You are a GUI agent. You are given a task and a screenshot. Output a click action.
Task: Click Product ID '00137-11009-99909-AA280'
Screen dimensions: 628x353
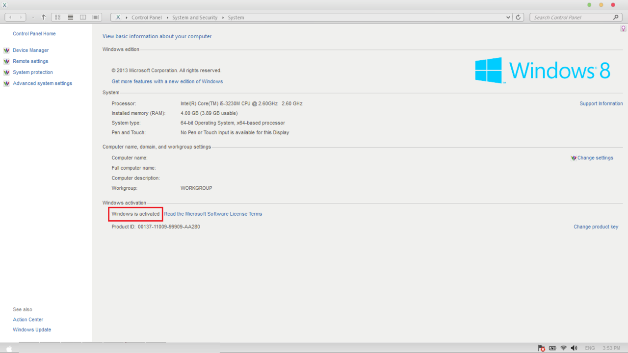click(169, 227)
